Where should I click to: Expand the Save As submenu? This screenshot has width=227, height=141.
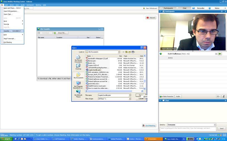[x=12, y=24]
